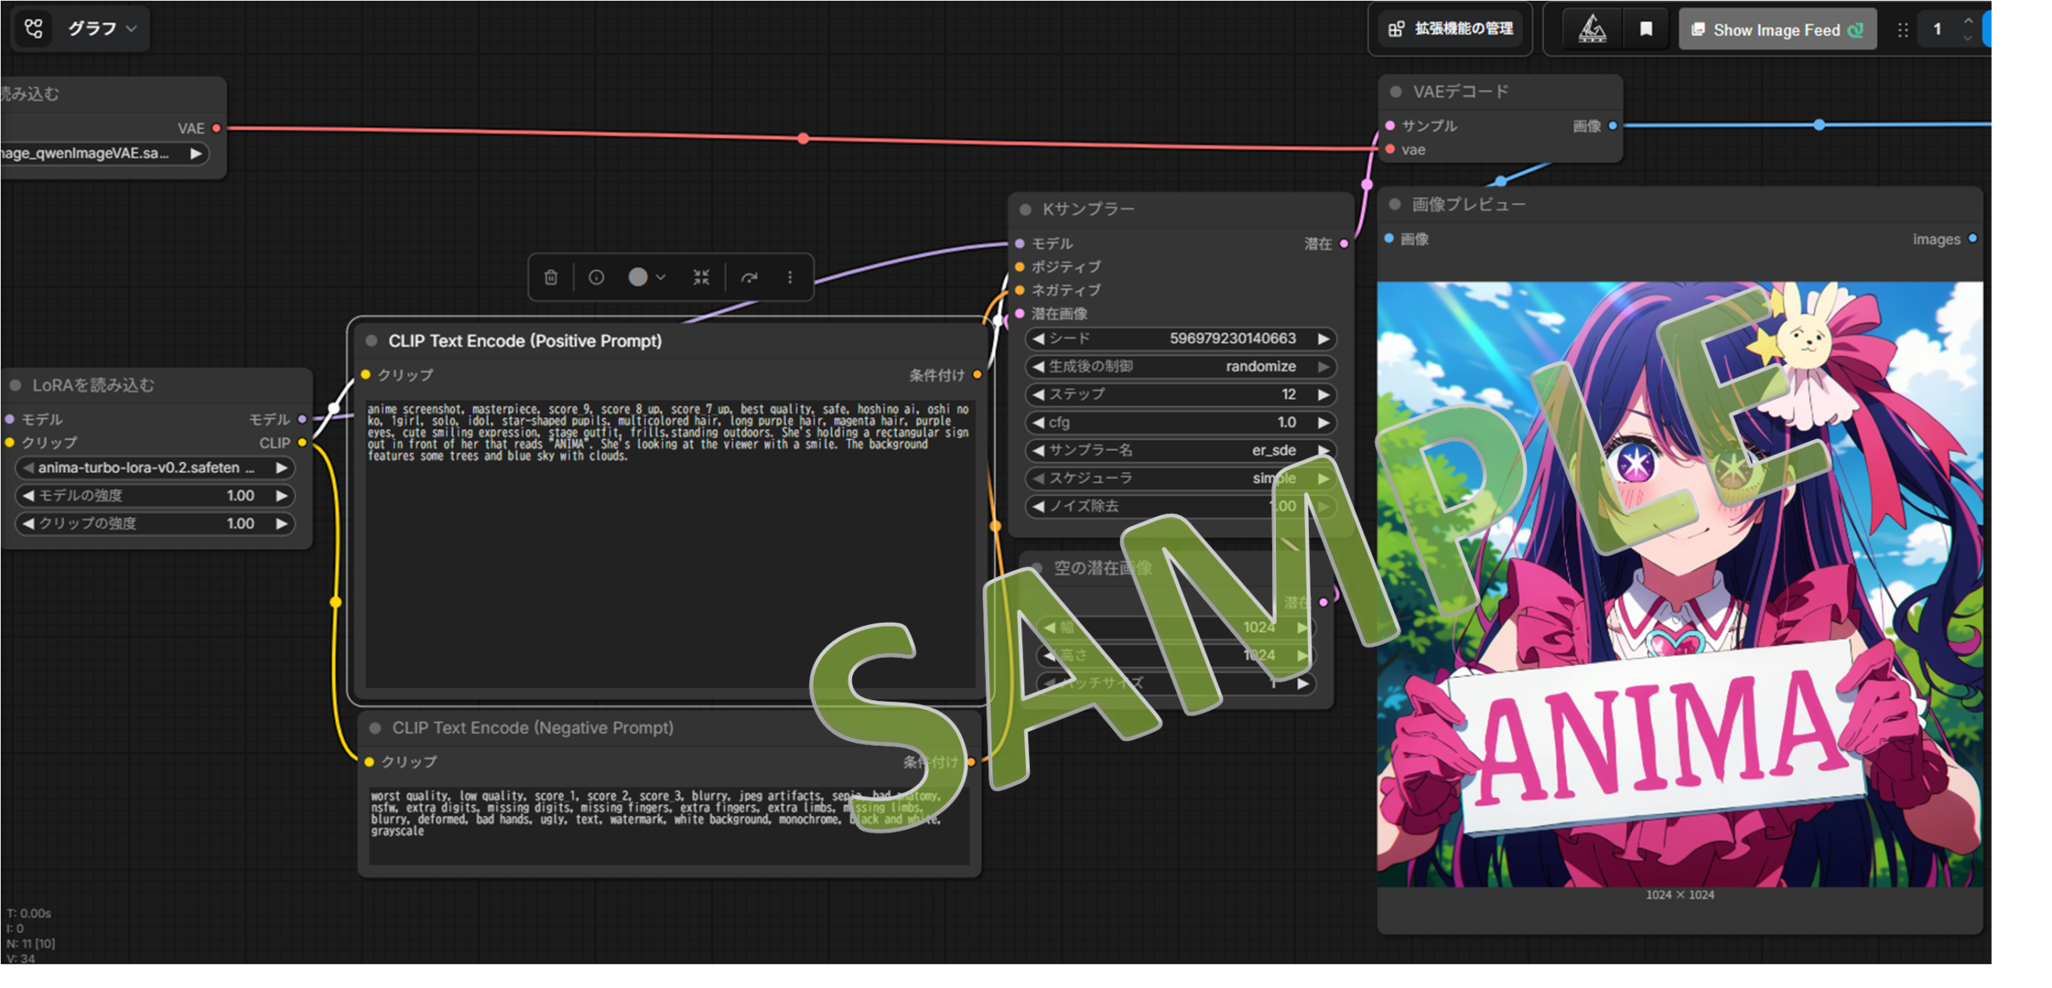Click the ネガティブ input port on Kサンプラー
This screenshot has height=988, width=2052.
point(1020,290)
